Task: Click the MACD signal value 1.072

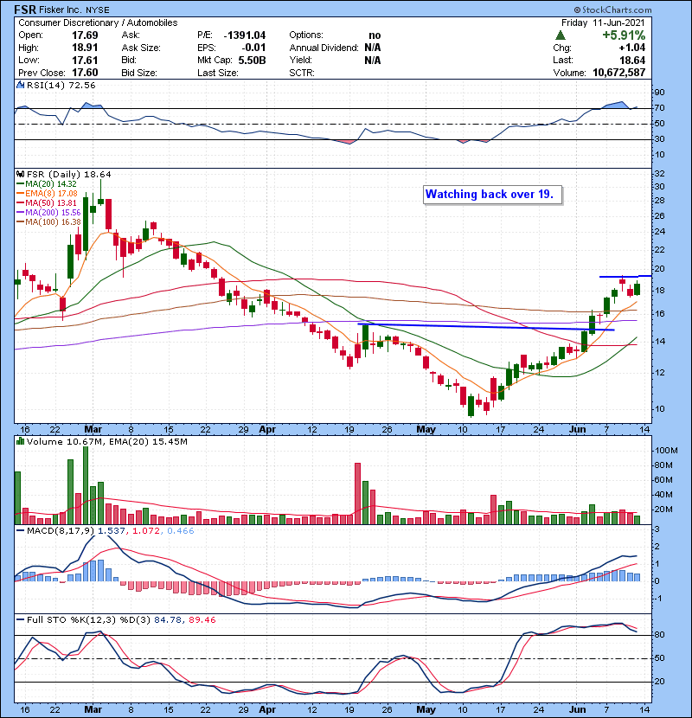Action: pyautogui.click(x=145, y=531)
